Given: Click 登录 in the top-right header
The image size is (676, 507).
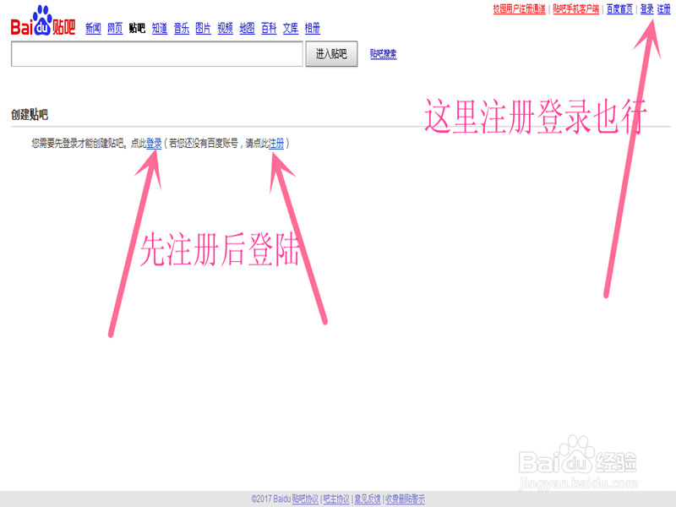Looking at the screenshot, I should click(x=646, y=9).
